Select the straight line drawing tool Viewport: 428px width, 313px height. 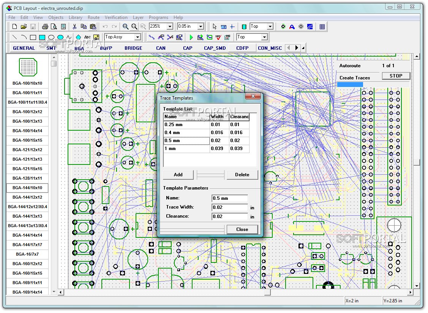(15, 37)
